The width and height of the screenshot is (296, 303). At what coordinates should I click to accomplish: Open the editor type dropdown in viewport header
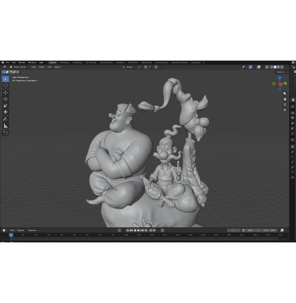pos(5,67)
